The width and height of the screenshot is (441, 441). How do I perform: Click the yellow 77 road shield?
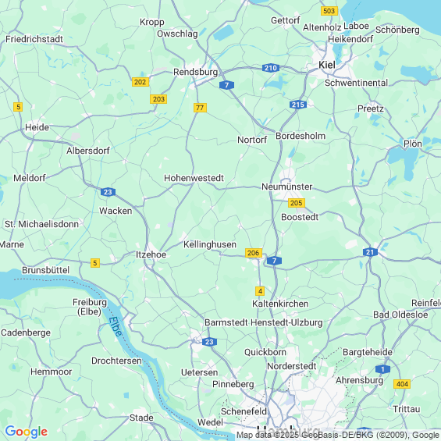pyautogui.click(x=200, y=108)
